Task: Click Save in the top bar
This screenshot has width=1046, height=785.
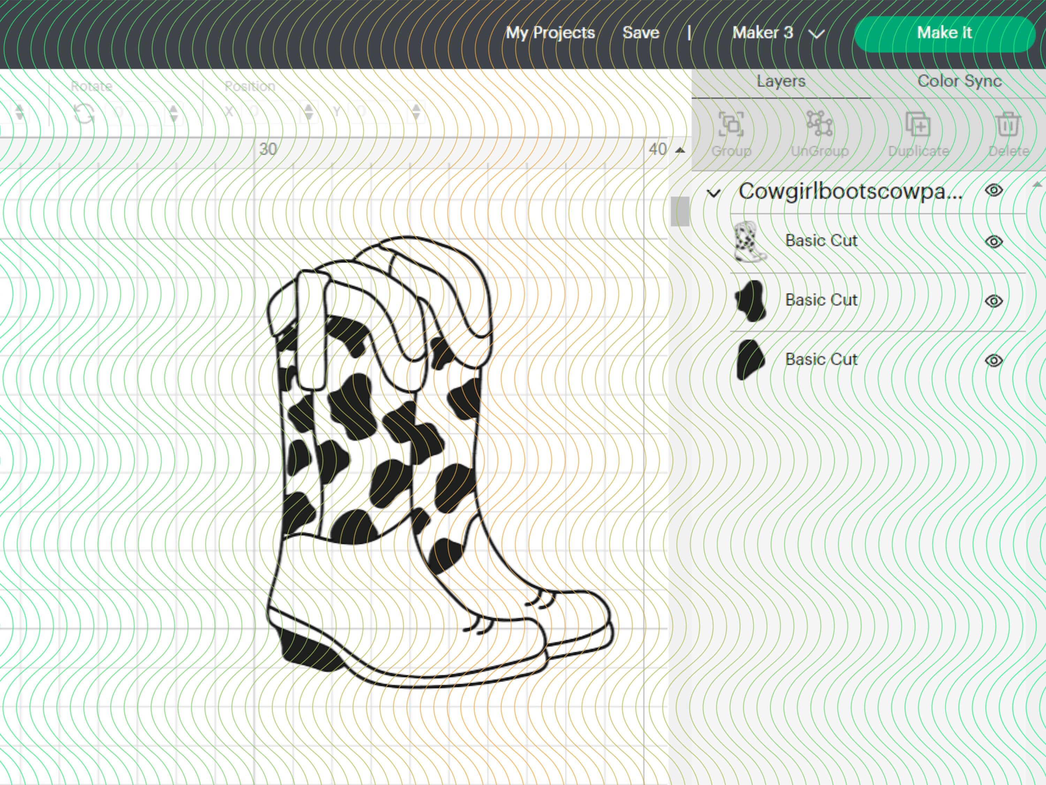Action: (641, 33)
